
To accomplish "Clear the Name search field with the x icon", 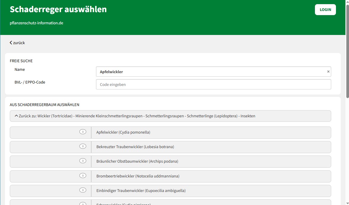I will click(x=328, y=72).
